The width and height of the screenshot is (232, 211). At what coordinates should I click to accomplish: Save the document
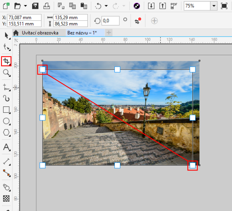(x=35, y=6)
